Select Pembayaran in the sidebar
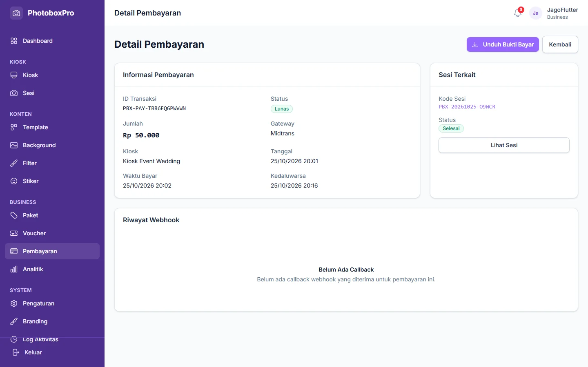Image resolution: width=588 pixels, height=367 pixels. pos(52,251)
